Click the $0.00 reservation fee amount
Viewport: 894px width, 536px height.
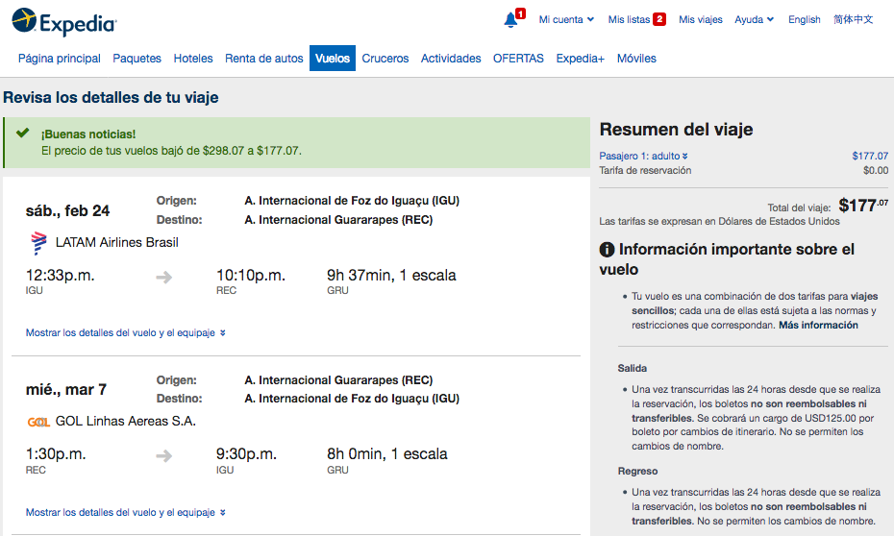[876, 170]
